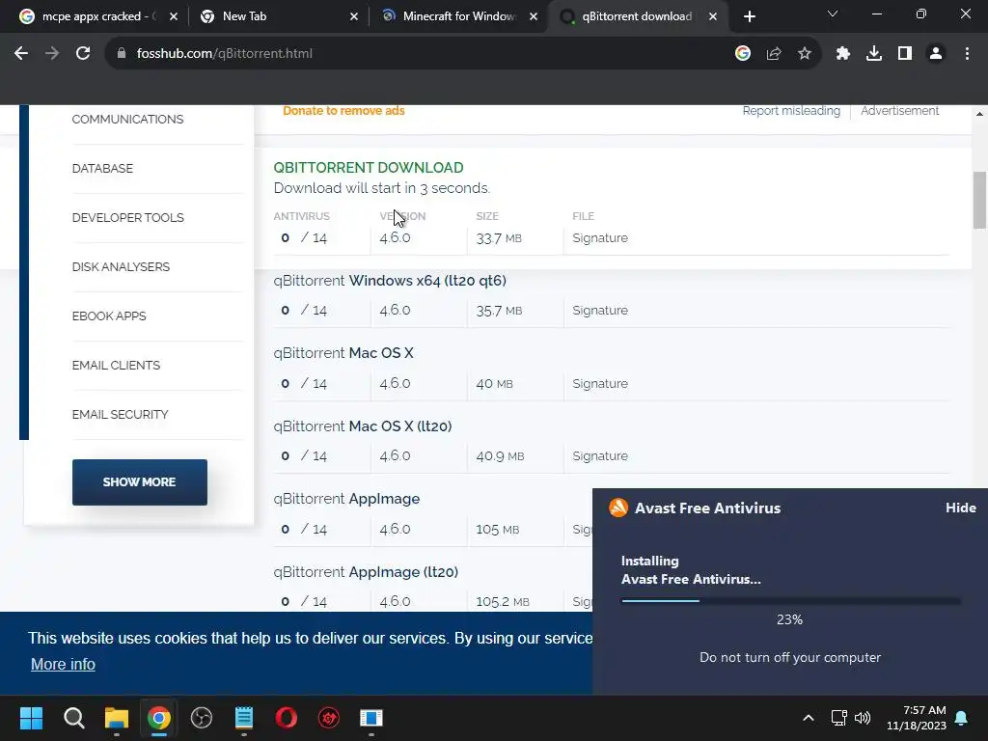Open the Developer Tools category
988x741 pixels.
(128, 217)
